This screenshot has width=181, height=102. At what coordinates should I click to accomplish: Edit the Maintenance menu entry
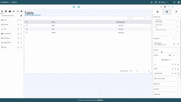[18, 38]
